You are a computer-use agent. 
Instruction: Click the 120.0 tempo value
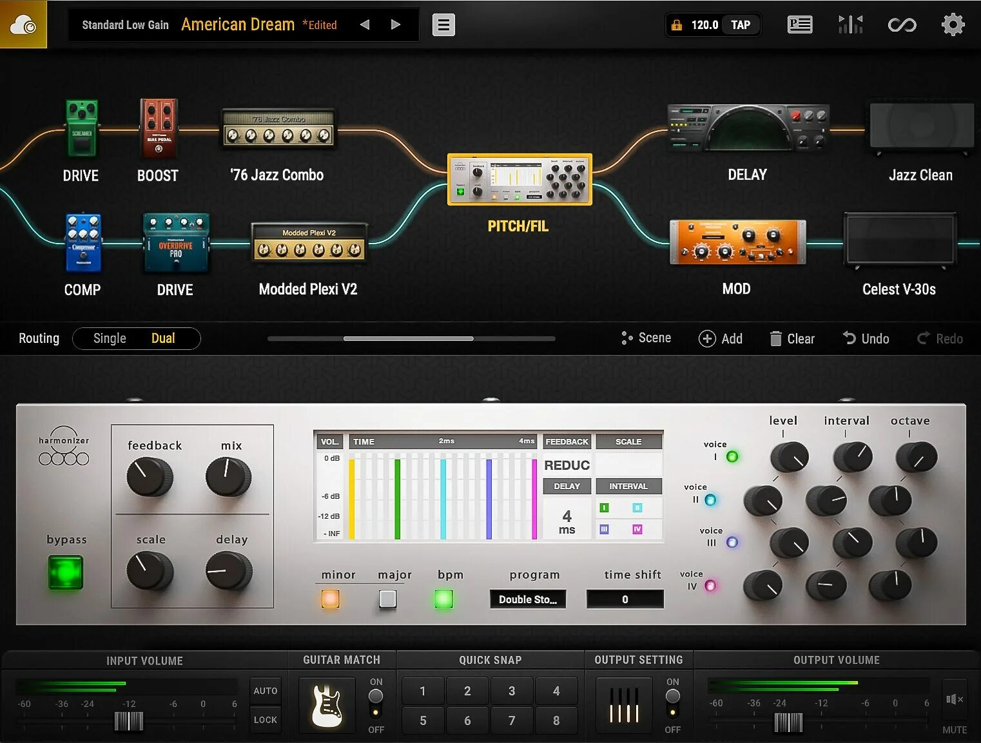click(x=704, y=25)
